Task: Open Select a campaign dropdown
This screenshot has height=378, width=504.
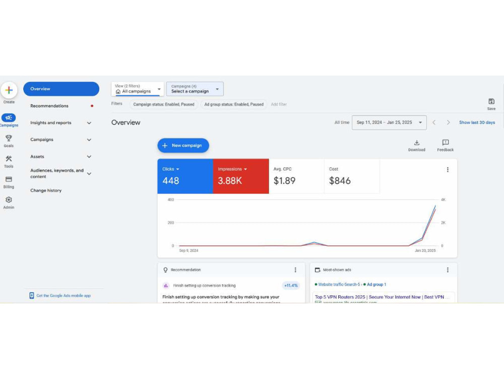Action: tap(195, 89)
